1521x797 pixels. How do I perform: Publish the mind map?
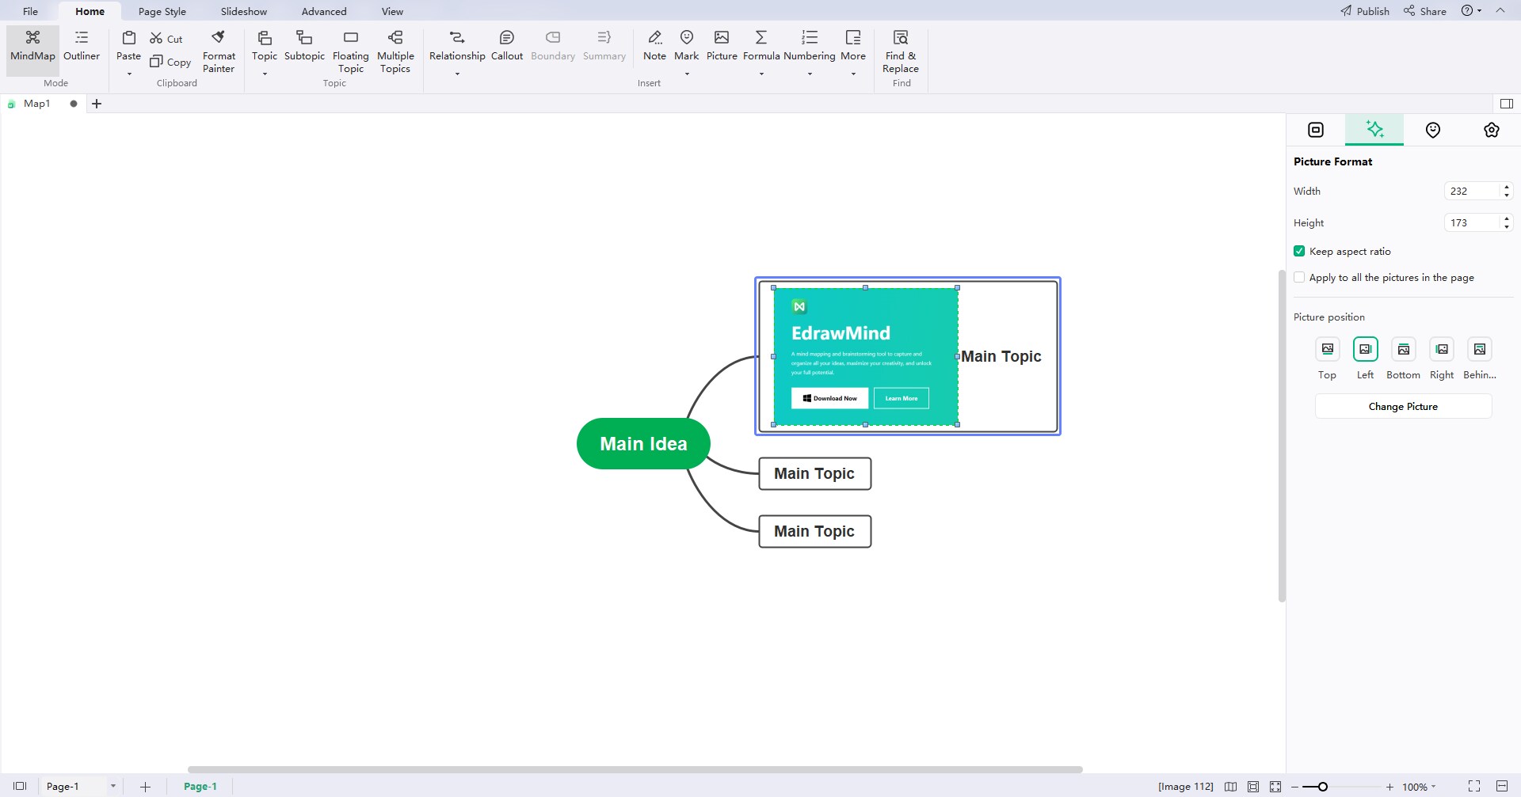pos(1365,11)
